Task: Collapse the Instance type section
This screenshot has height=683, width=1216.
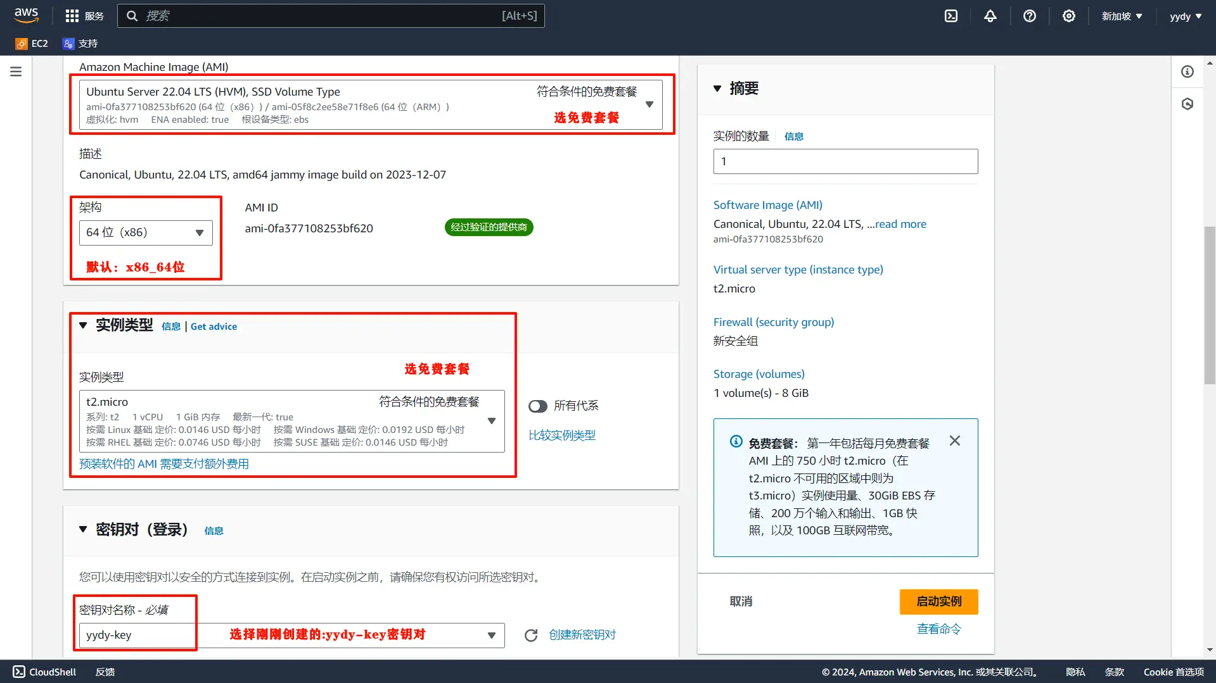Action: pyautogui.click(x=83, y=325)
